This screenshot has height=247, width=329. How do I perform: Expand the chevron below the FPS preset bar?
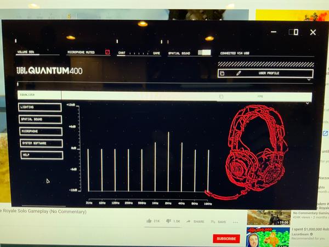coord(308,103)
